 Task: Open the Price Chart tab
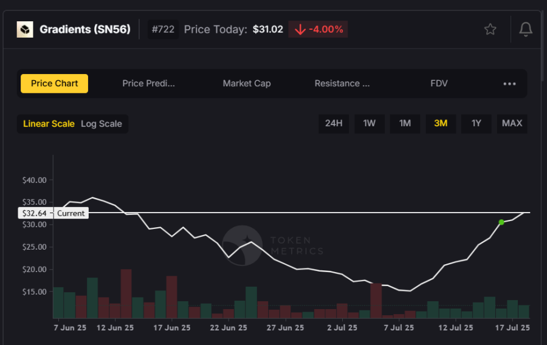[x=54, y=84]
